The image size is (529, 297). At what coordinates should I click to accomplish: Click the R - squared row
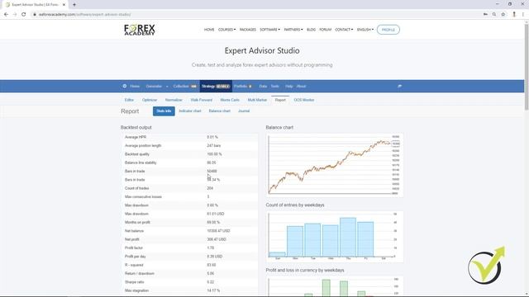tap(189, 265)
